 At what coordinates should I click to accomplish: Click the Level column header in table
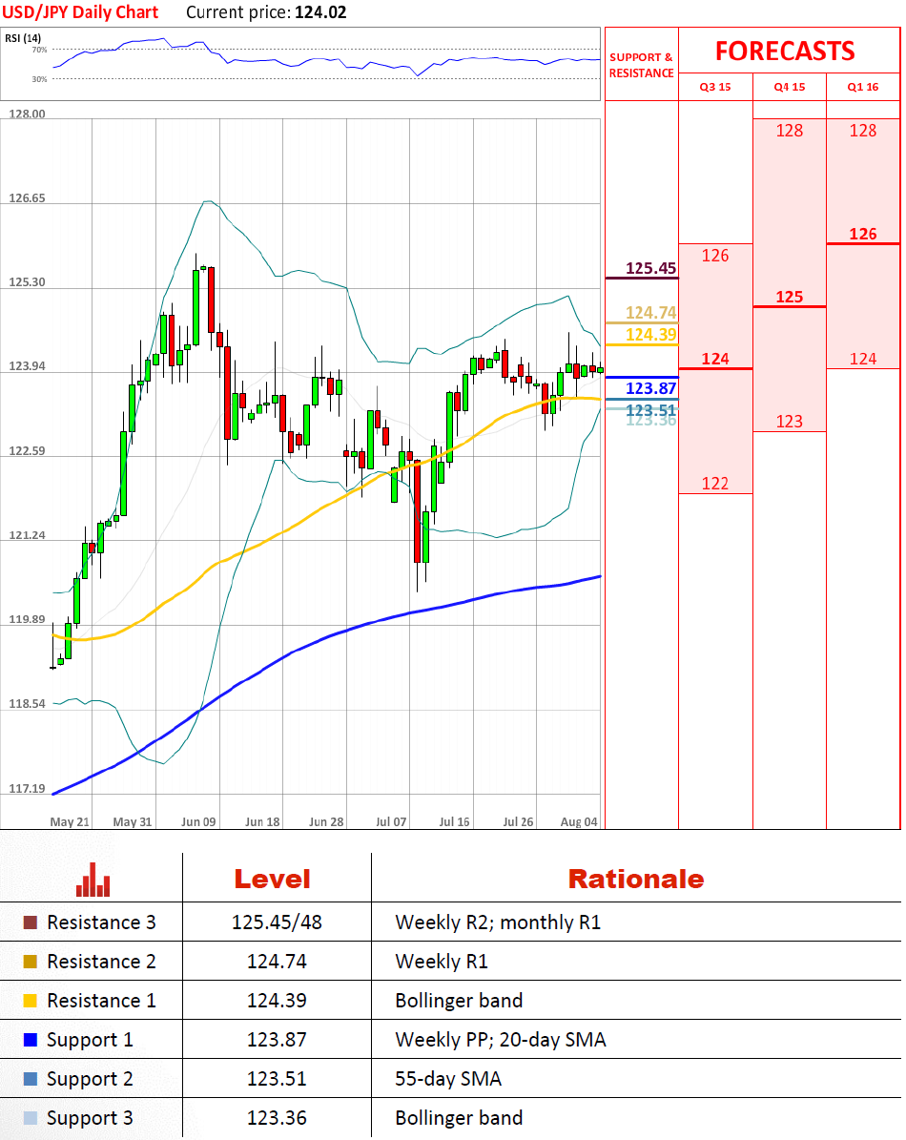[272, 879]
